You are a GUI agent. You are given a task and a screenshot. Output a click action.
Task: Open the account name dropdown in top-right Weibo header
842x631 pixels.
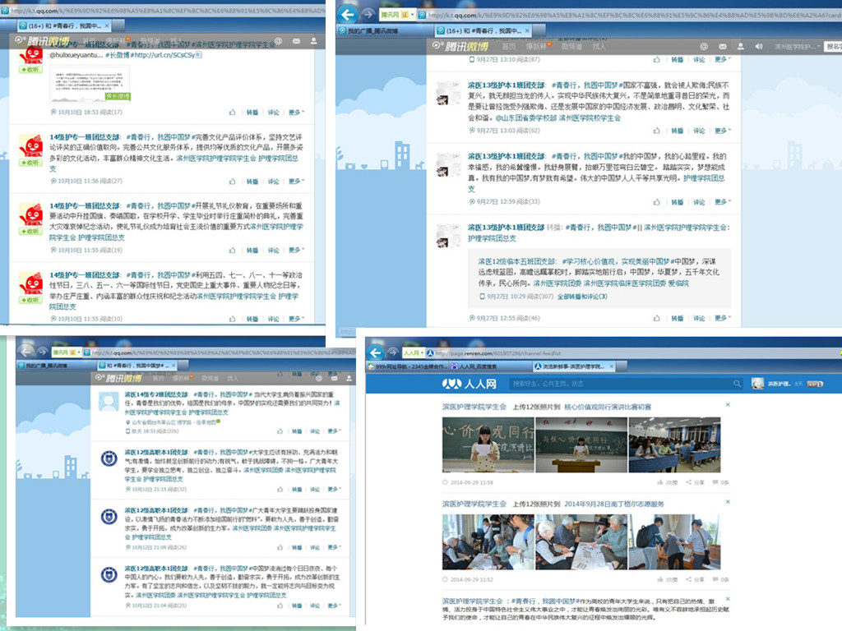[x=797, y=46]
